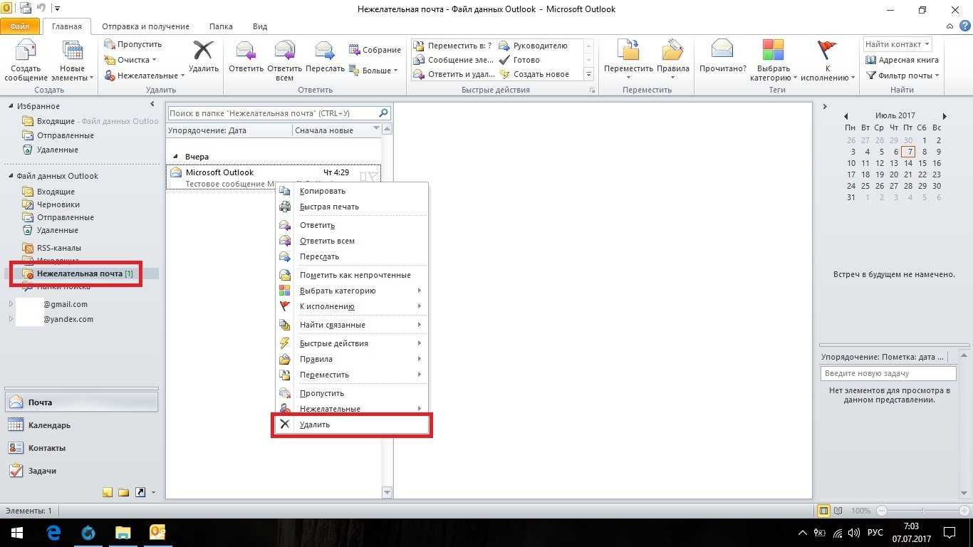Viewport: 973px width, 547px height.
Task: Click the Почта navigation button
Action: (82, 402)
